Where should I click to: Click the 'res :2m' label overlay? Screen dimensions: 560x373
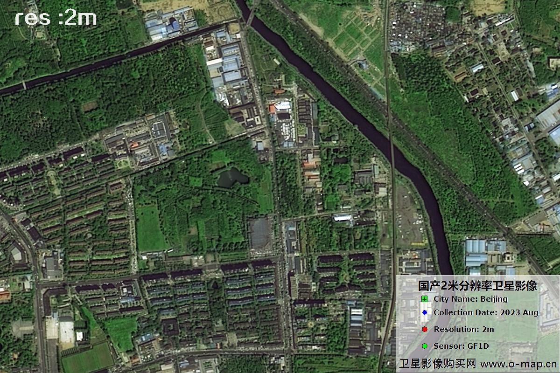pos(56,18)
